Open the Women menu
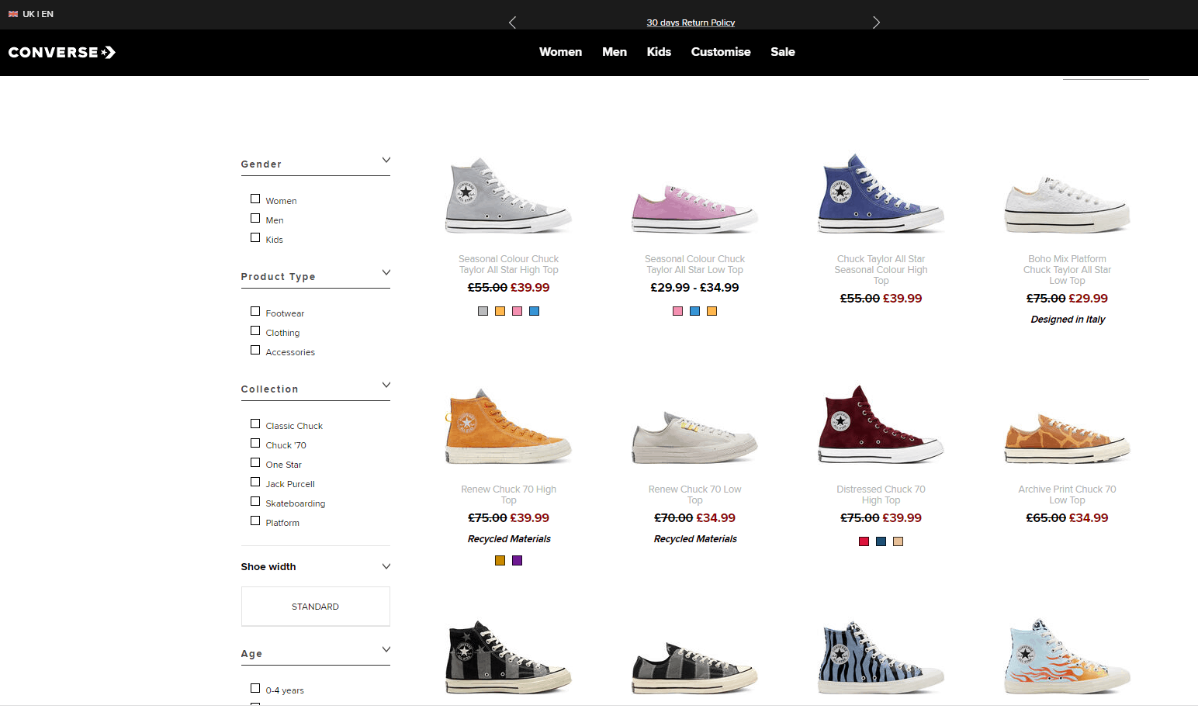Image resolution: width=1198 pixels, height=709 pixels. (x=560, y=52)
